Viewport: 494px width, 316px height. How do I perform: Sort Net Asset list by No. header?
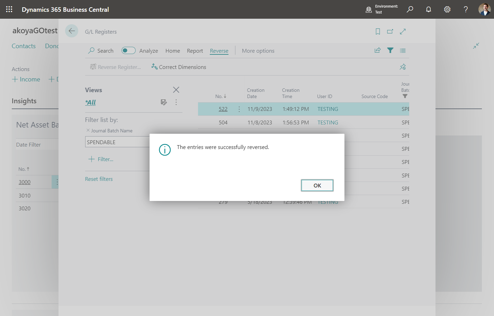[24, 169]
